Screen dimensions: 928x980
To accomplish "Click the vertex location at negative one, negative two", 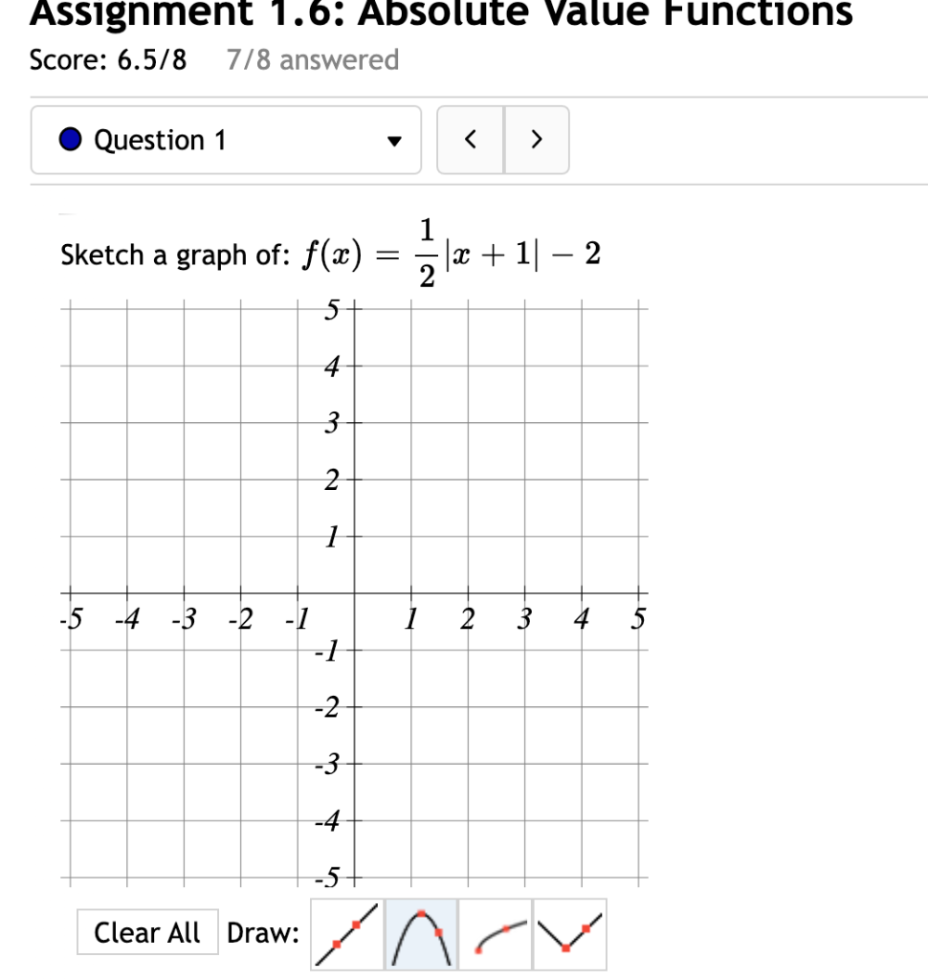I will pos(298,706).
